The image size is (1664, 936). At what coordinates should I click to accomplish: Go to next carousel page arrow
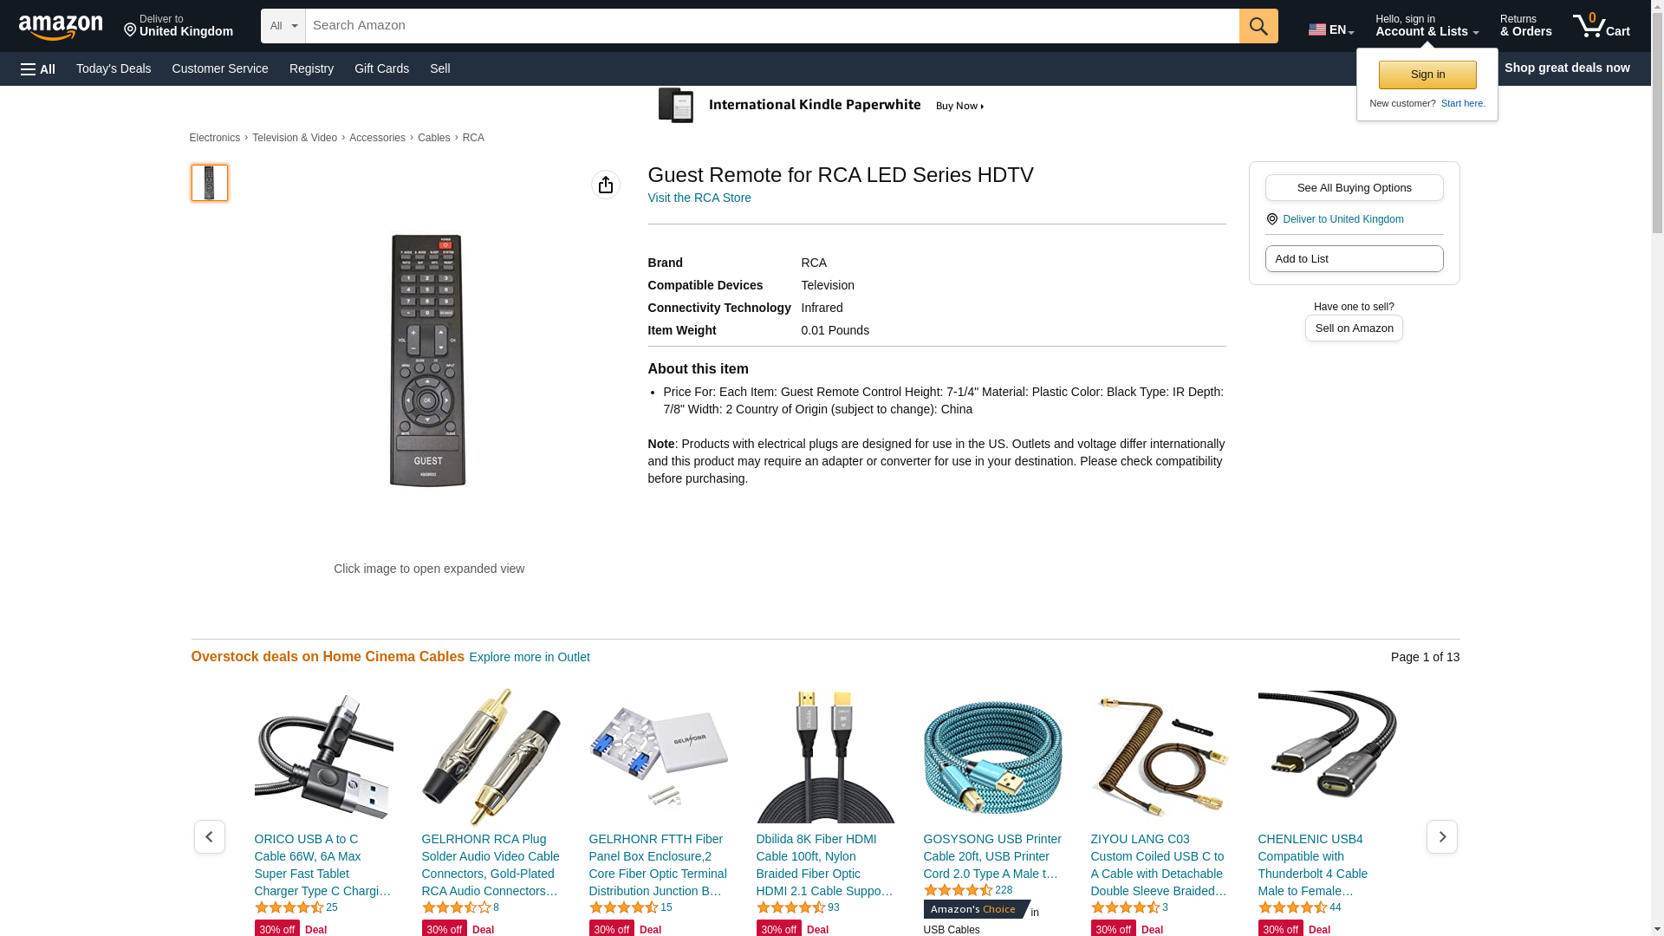1442,836
